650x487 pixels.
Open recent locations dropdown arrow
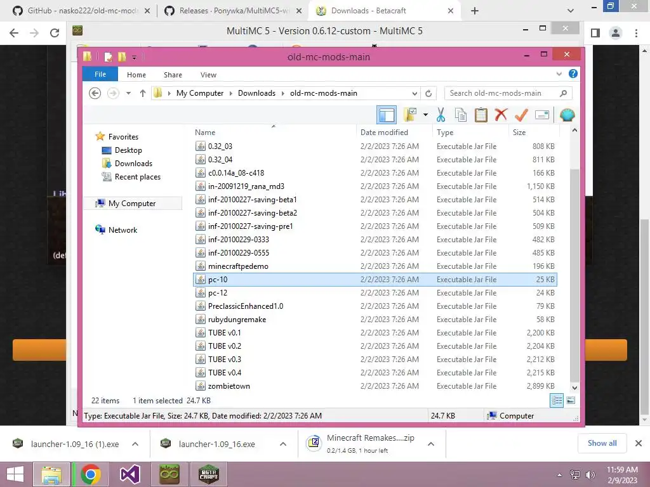click(128, 93)
